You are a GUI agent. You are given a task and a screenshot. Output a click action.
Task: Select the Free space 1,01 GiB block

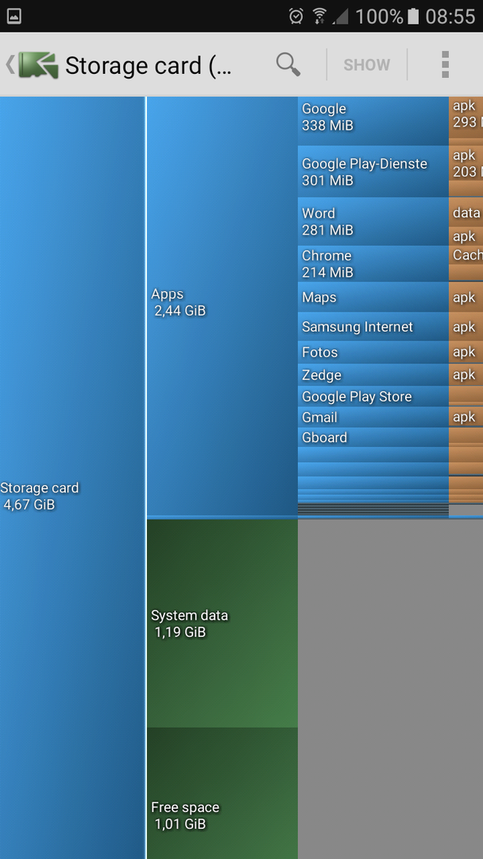click(222, 793)
